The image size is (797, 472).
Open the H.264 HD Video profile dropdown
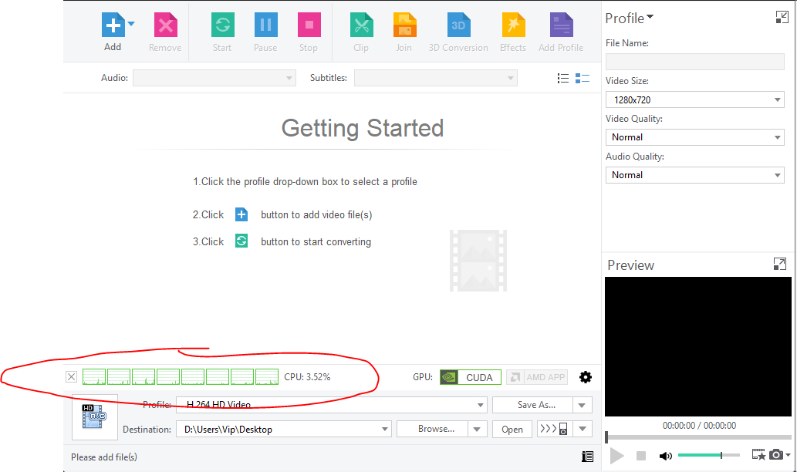click(x=332, y=405)
